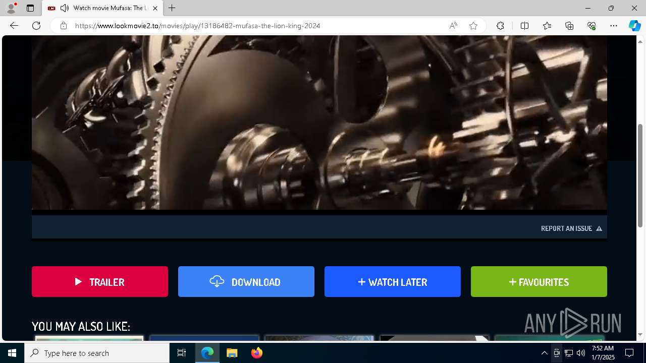
Task: Open the Tab actions menu
Action: (x=30, y=8)
